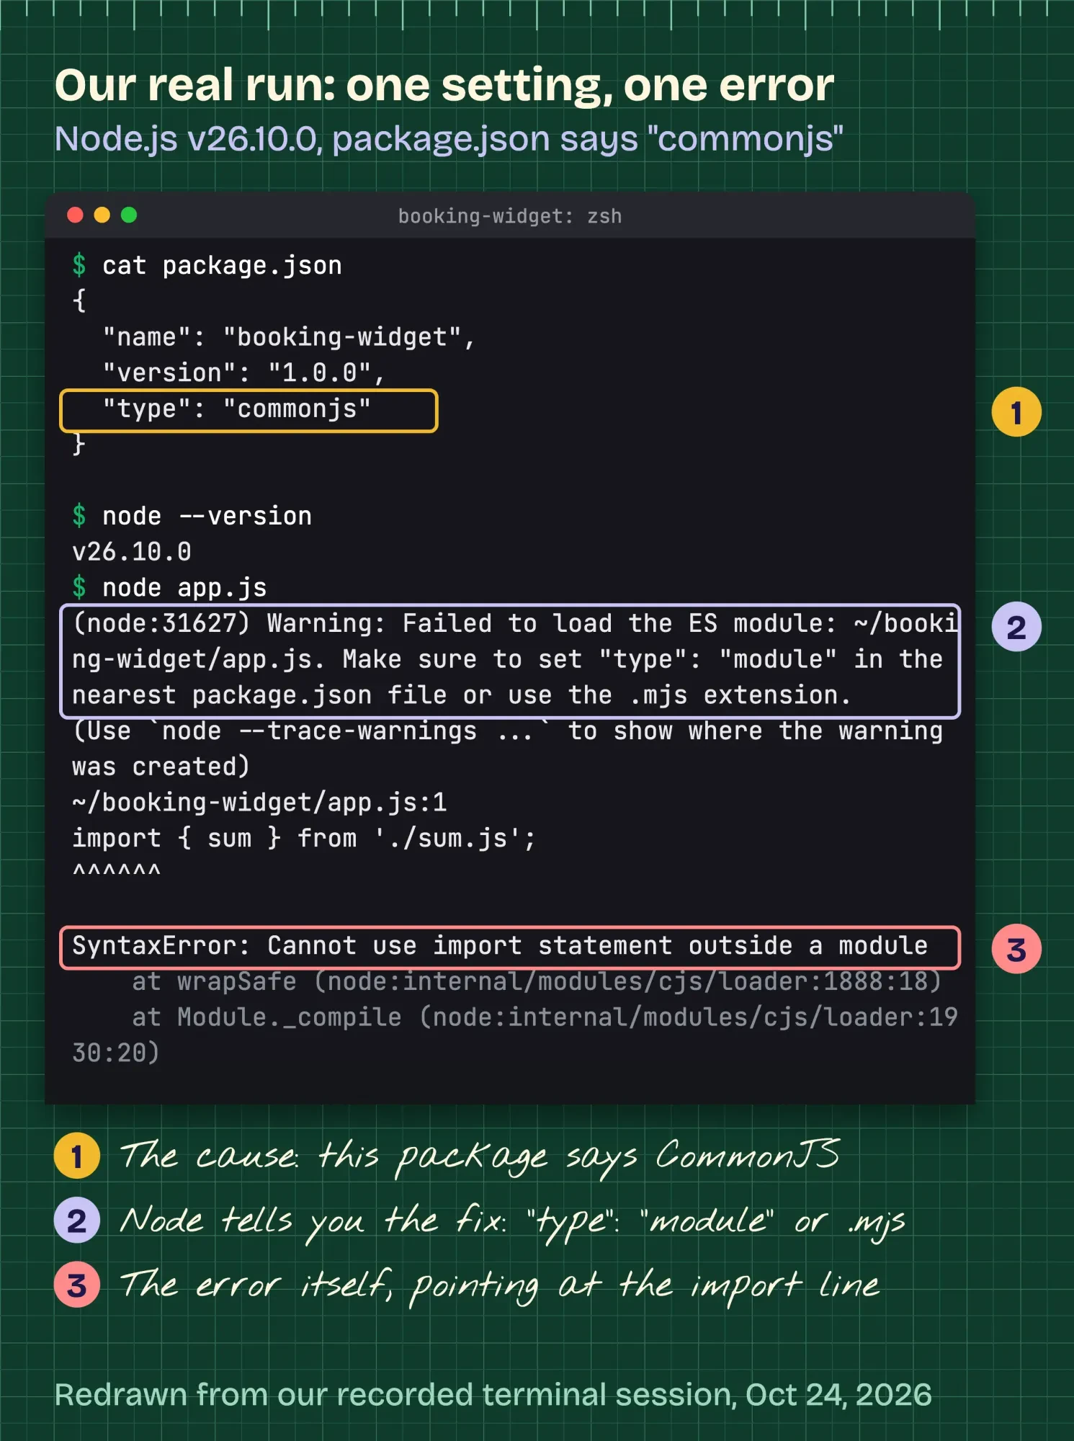The height and width of the screenshot is (1441, 1074).
Task: Click the path "~/booking-widget/app.js:1"
Action: click(259, 803)
